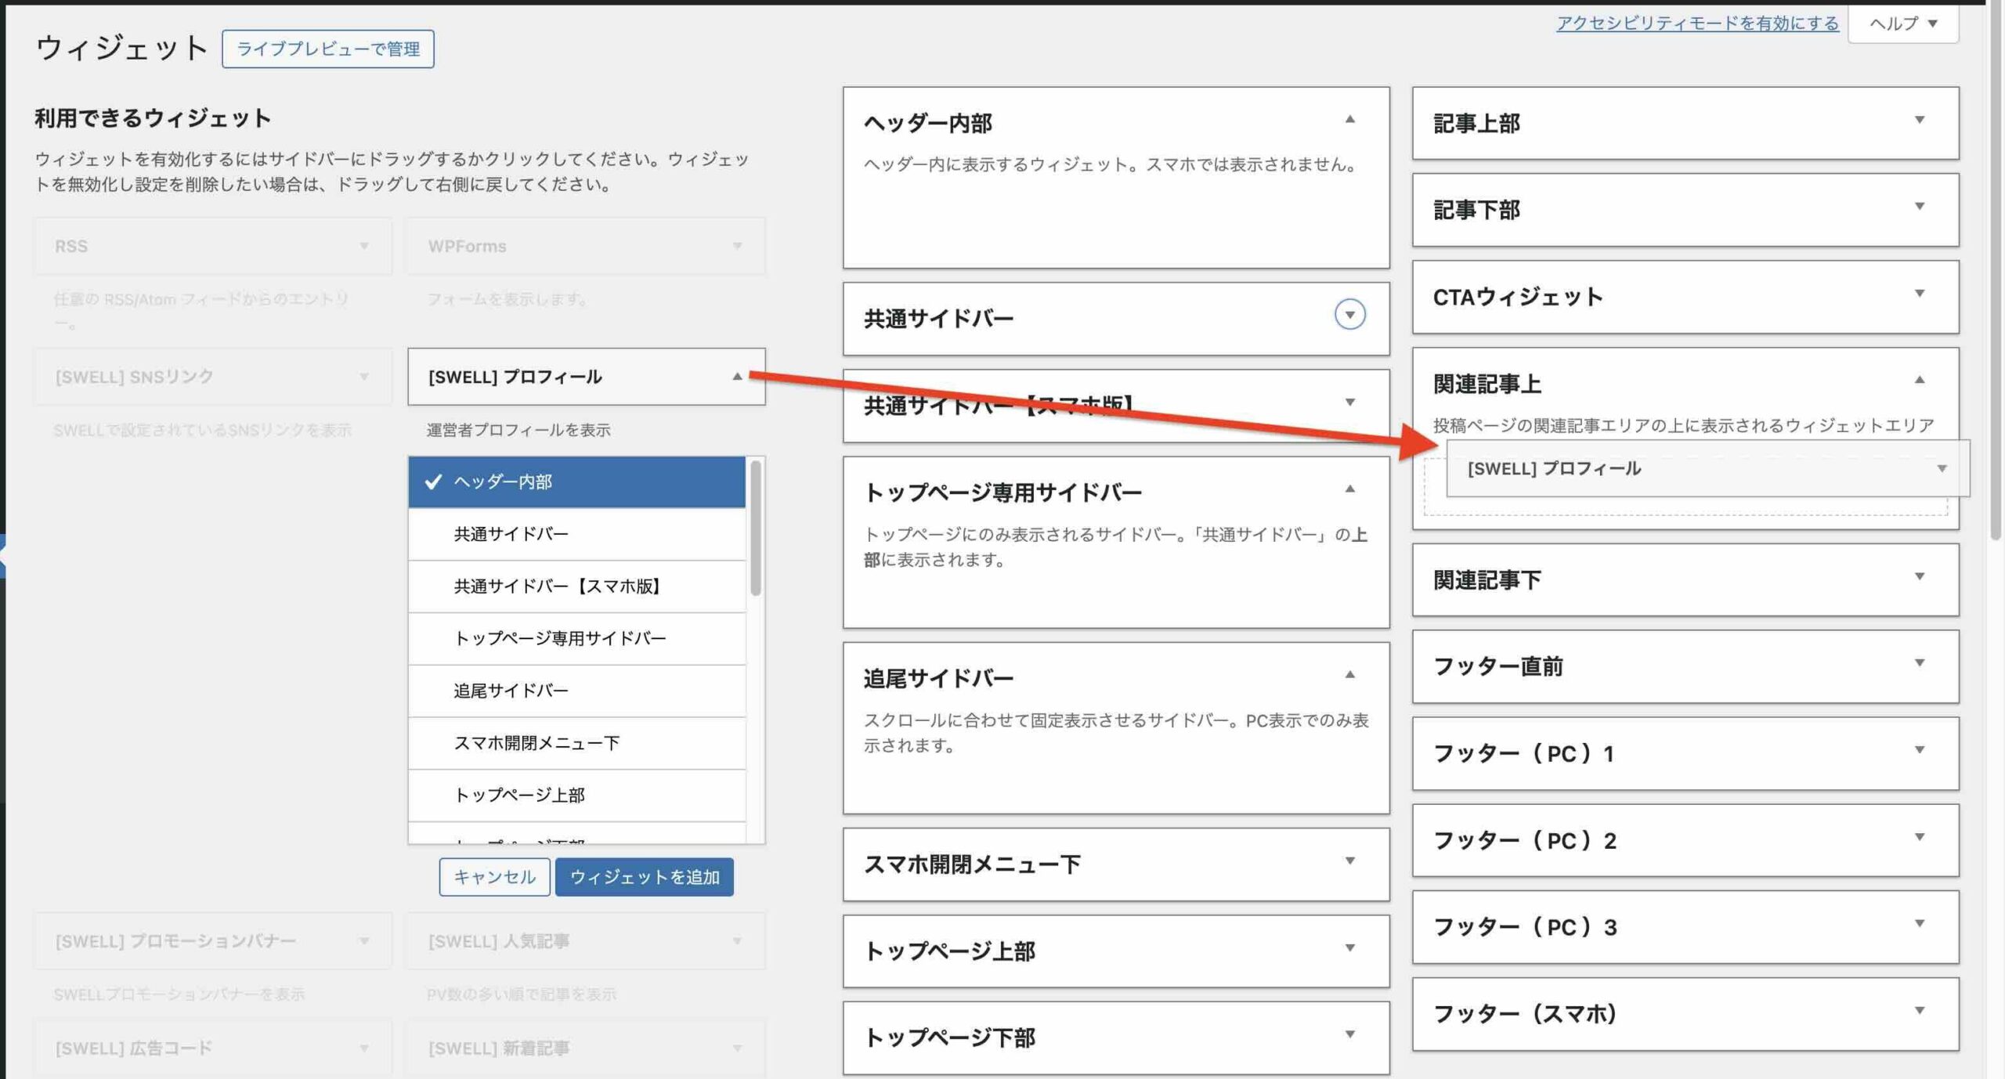Expand the トップページ上部 widget area arrow
The height and width of the screenshot is (1079, 2005).
click(x=1349, y=948)
